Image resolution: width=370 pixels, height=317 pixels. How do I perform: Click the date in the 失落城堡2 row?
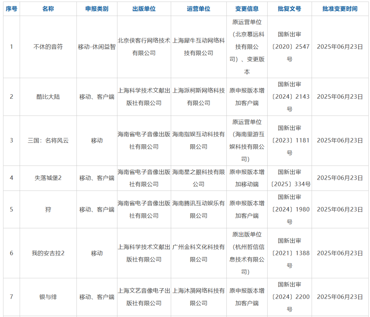pyautogui.click(x=340, y=178)
